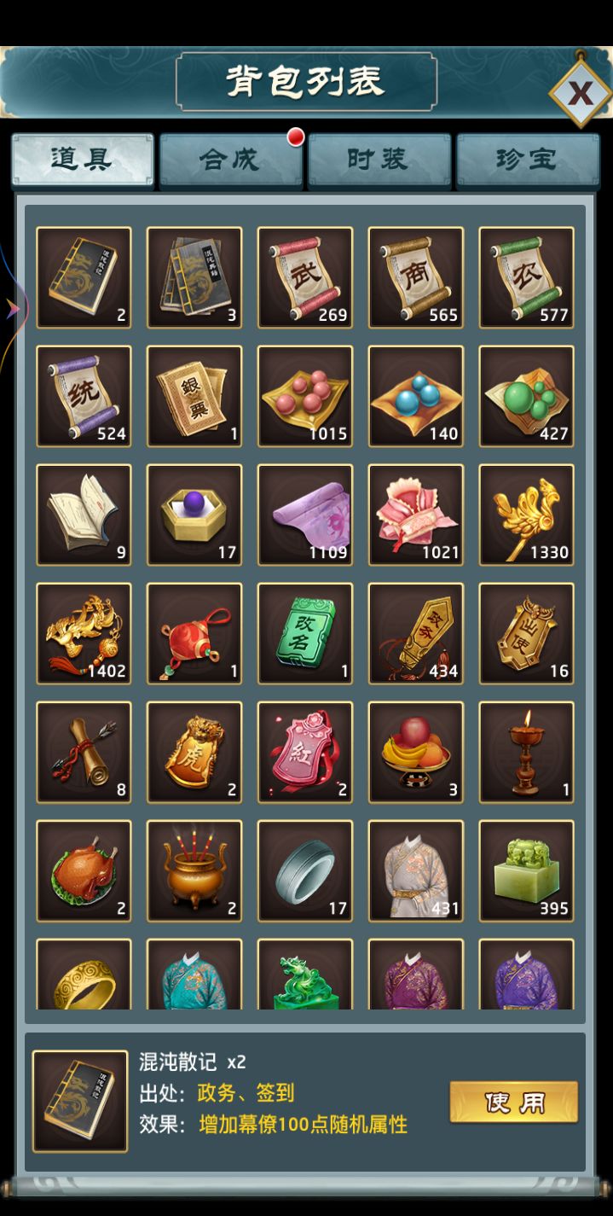Select the green 改名 jade tablet
The image size is (613, 1216).
tap(305, 633)
